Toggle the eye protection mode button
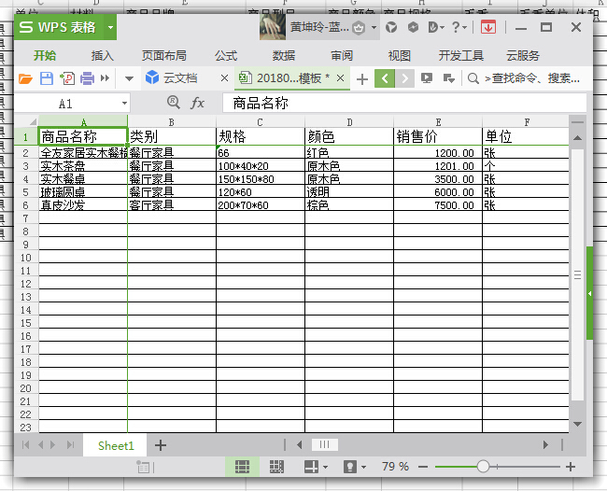This screenshot has height=491, width=607. 350,466
